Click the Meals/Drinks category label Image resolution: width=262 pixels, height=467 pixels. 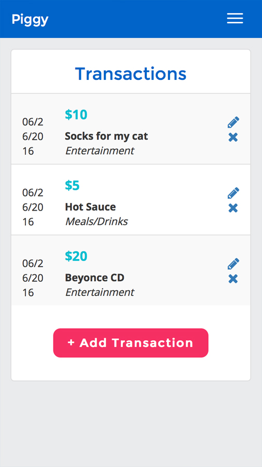pyautogui.click(x=96, y=221)
